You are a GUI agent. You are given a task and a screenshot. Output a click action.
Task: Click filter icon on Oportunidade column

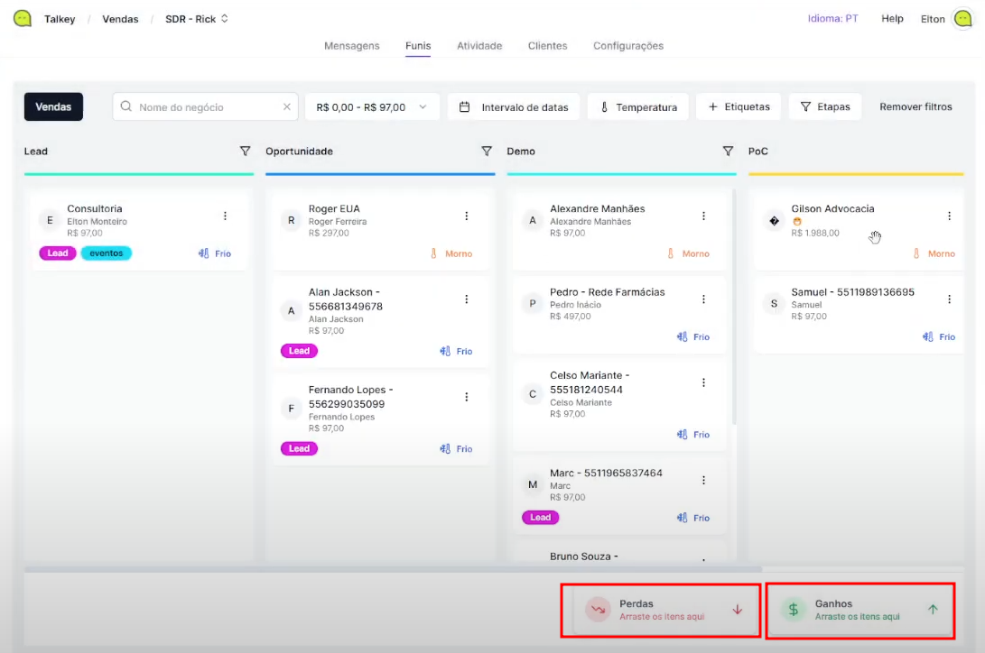click(487, 152)
